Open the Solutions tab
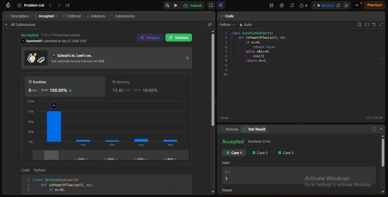The image size is (388, 197). tap(95, 16)
